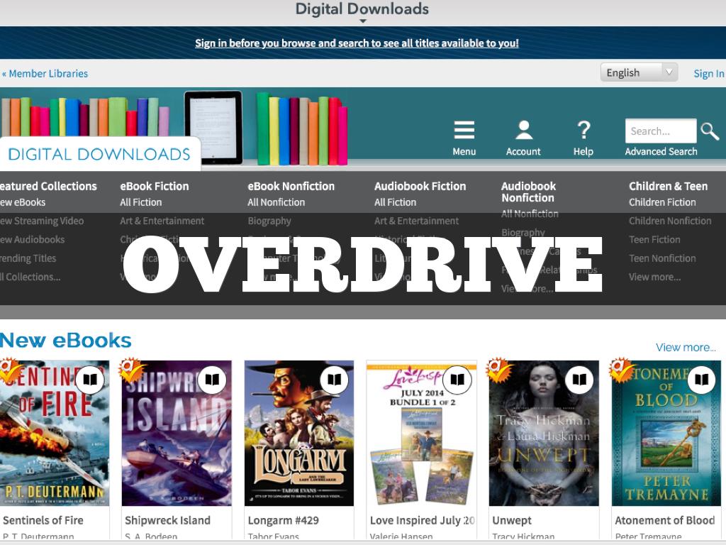Click the magnifying glass search icon
This screenshot has height=545, width=726.
(x=710, y=131)
